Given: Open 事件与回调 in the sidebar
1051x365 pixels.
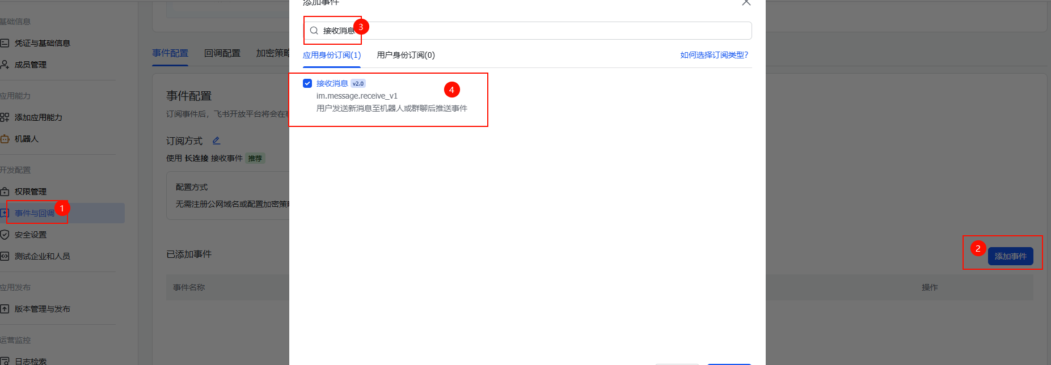Looking at the screenshot, I should point(35,213).
